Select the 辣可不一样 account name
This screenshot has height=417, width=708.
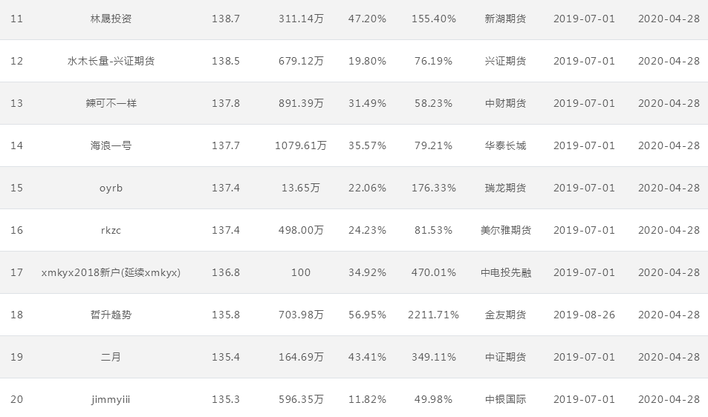tap(111, 103)
